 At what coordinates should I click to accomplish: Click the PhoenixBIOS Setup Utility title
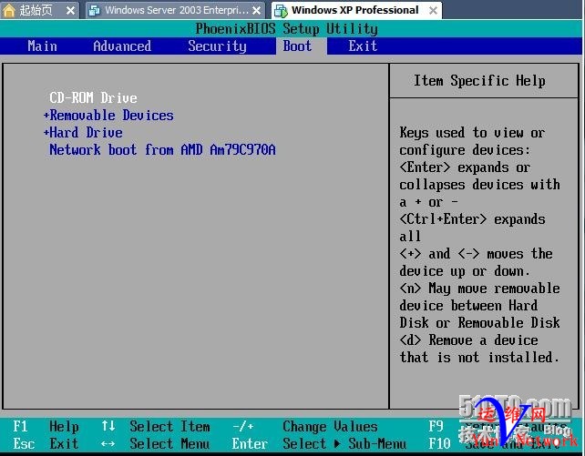[286, 29]
